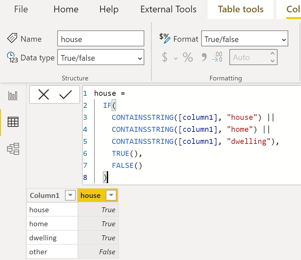This screenshot has height=260, width=301.
Task: Open the Data table view icon
Action: [13, 122]
